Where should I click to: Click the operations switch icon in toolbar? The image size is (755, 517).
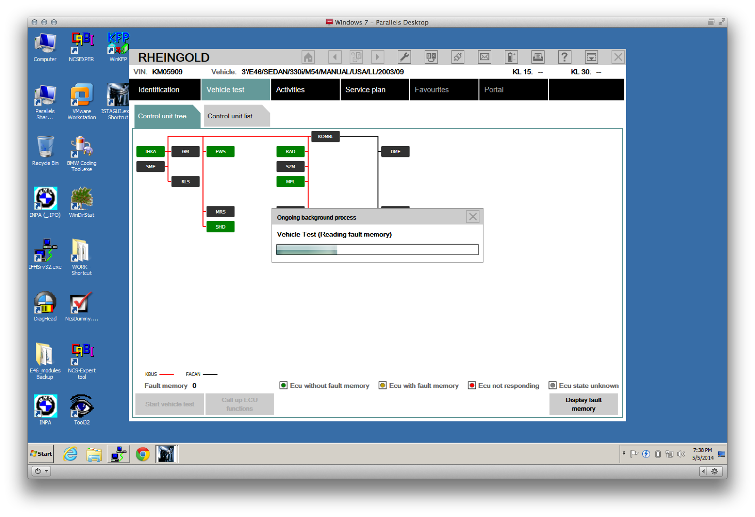pyautogui.click(x=431, y=57)
